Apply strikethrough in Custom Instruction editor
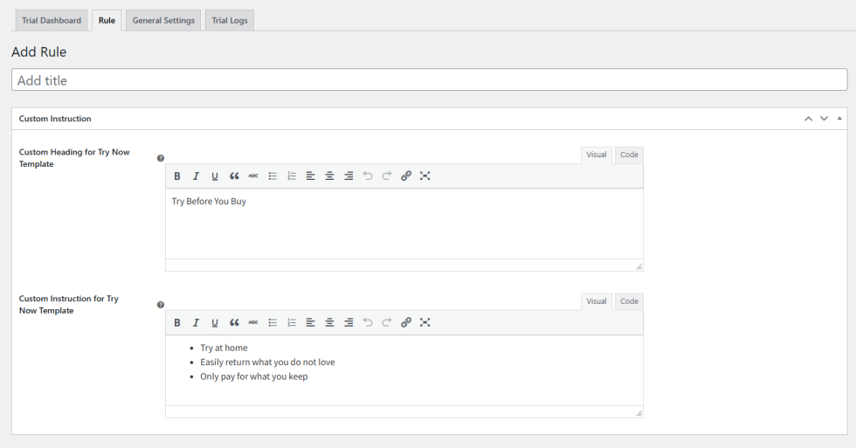 (253, 322)
